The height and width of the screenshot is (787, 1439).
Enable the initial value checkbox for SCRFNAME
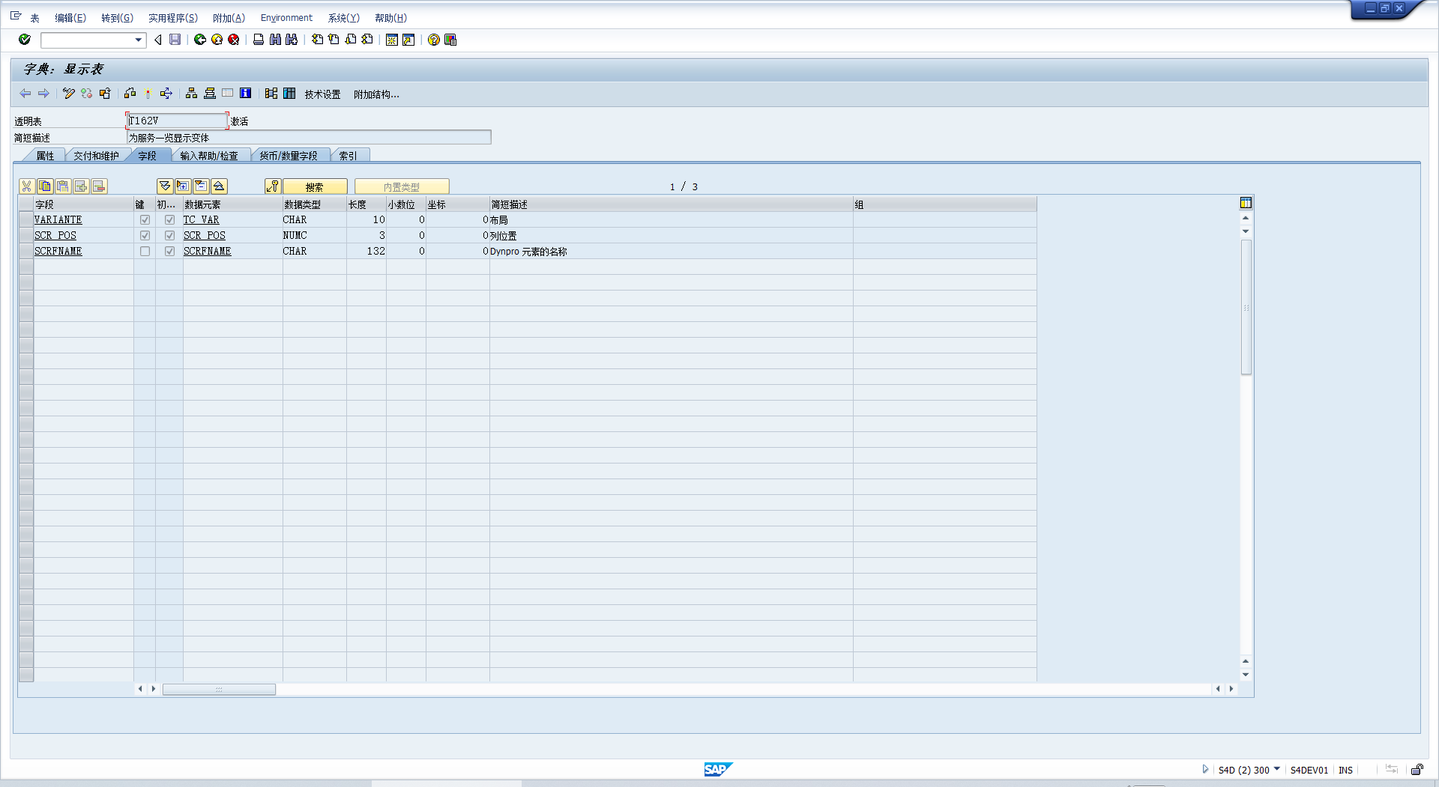[x=169, y=251]
